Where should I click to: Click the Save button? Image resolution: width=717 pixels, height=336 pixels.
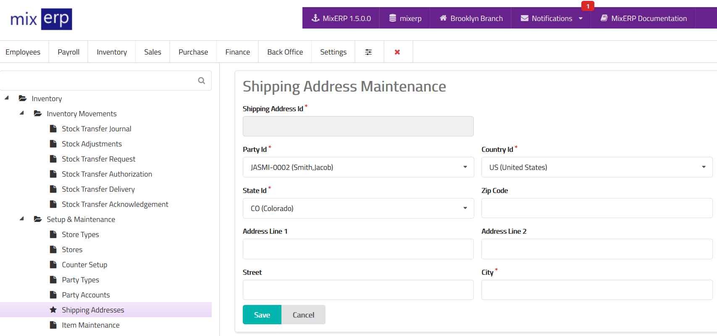tap(262, 315)
